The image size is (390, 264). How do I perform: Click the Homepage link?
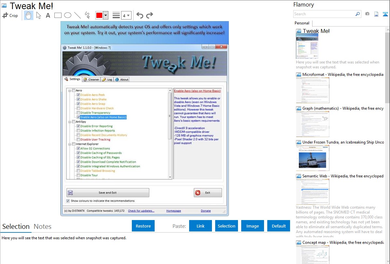tap(174, 211)
